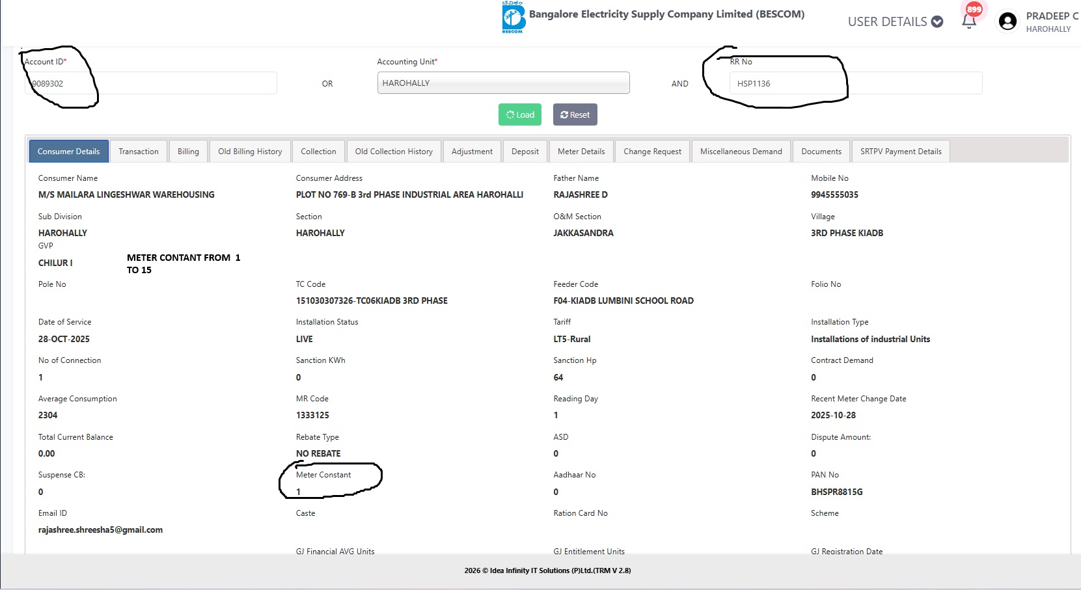Open the Billing tab

tap(188, 152)
